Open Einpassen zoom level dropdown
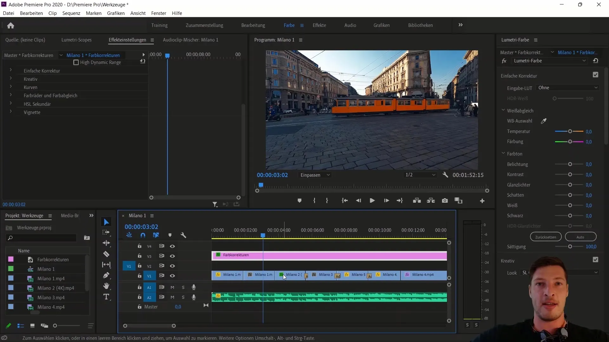This screenshot has width=609, height=342. [x=315, y=175]
